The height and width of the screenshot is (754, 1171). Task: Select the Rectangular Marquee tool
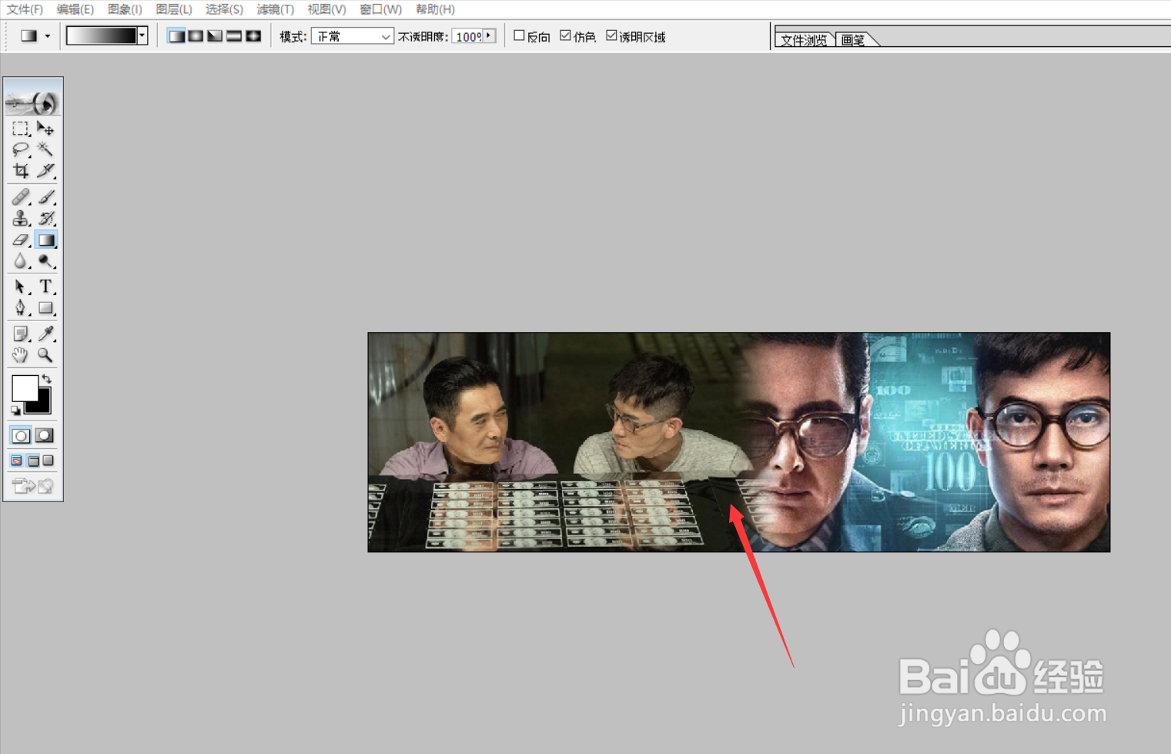click(x=21, y=129)
